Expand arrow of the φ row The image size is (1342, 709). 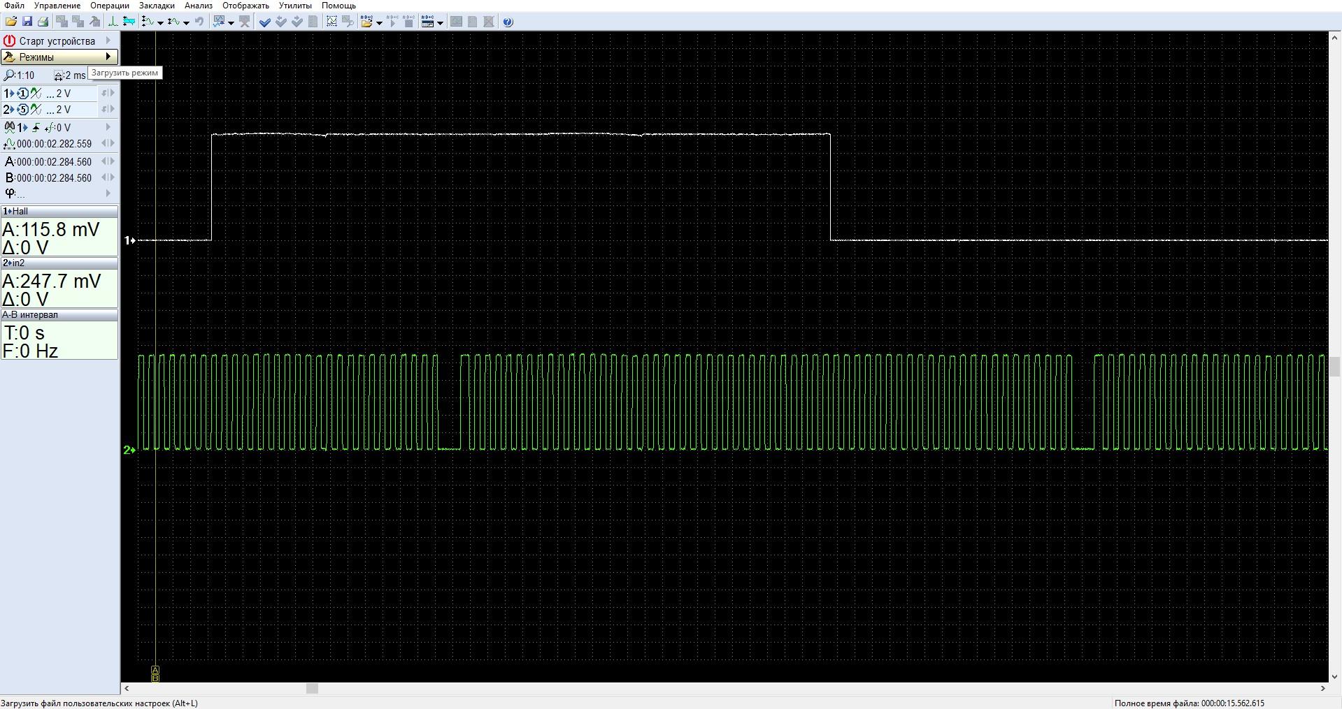pyautogui.click(x=108, y=193)
